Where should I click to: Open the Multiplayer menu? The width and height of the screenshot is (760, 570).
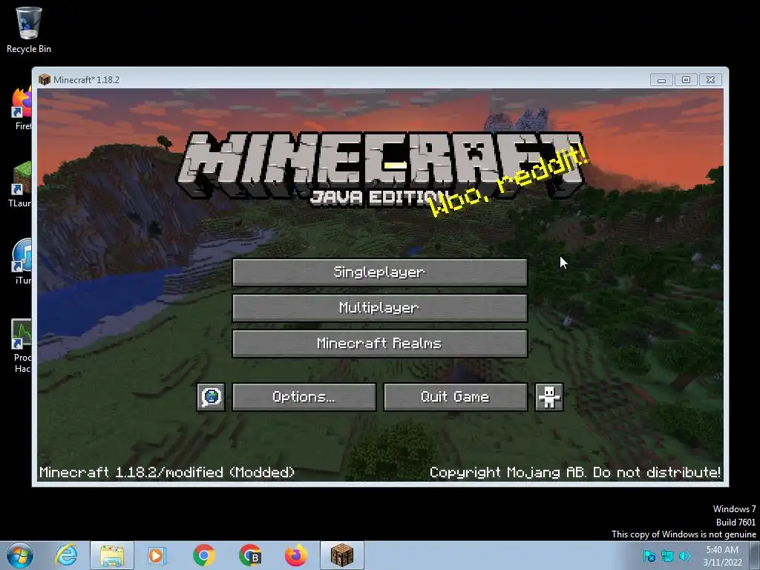379,308
